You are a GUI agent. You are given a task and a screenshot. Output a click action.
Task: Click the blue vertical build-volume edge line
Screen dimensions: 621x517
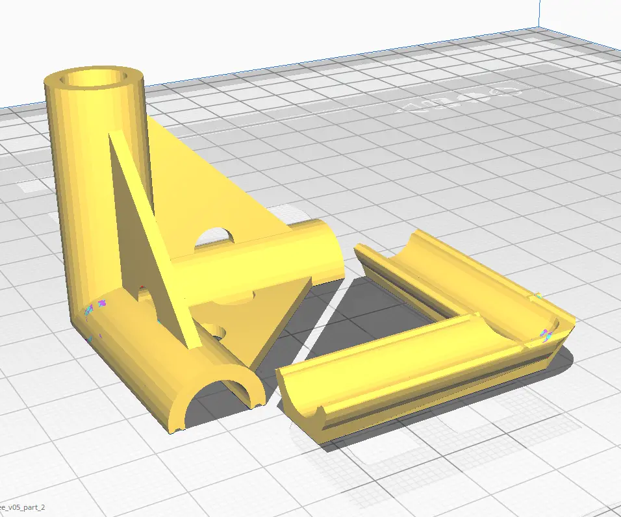click(x=539, y=13)
